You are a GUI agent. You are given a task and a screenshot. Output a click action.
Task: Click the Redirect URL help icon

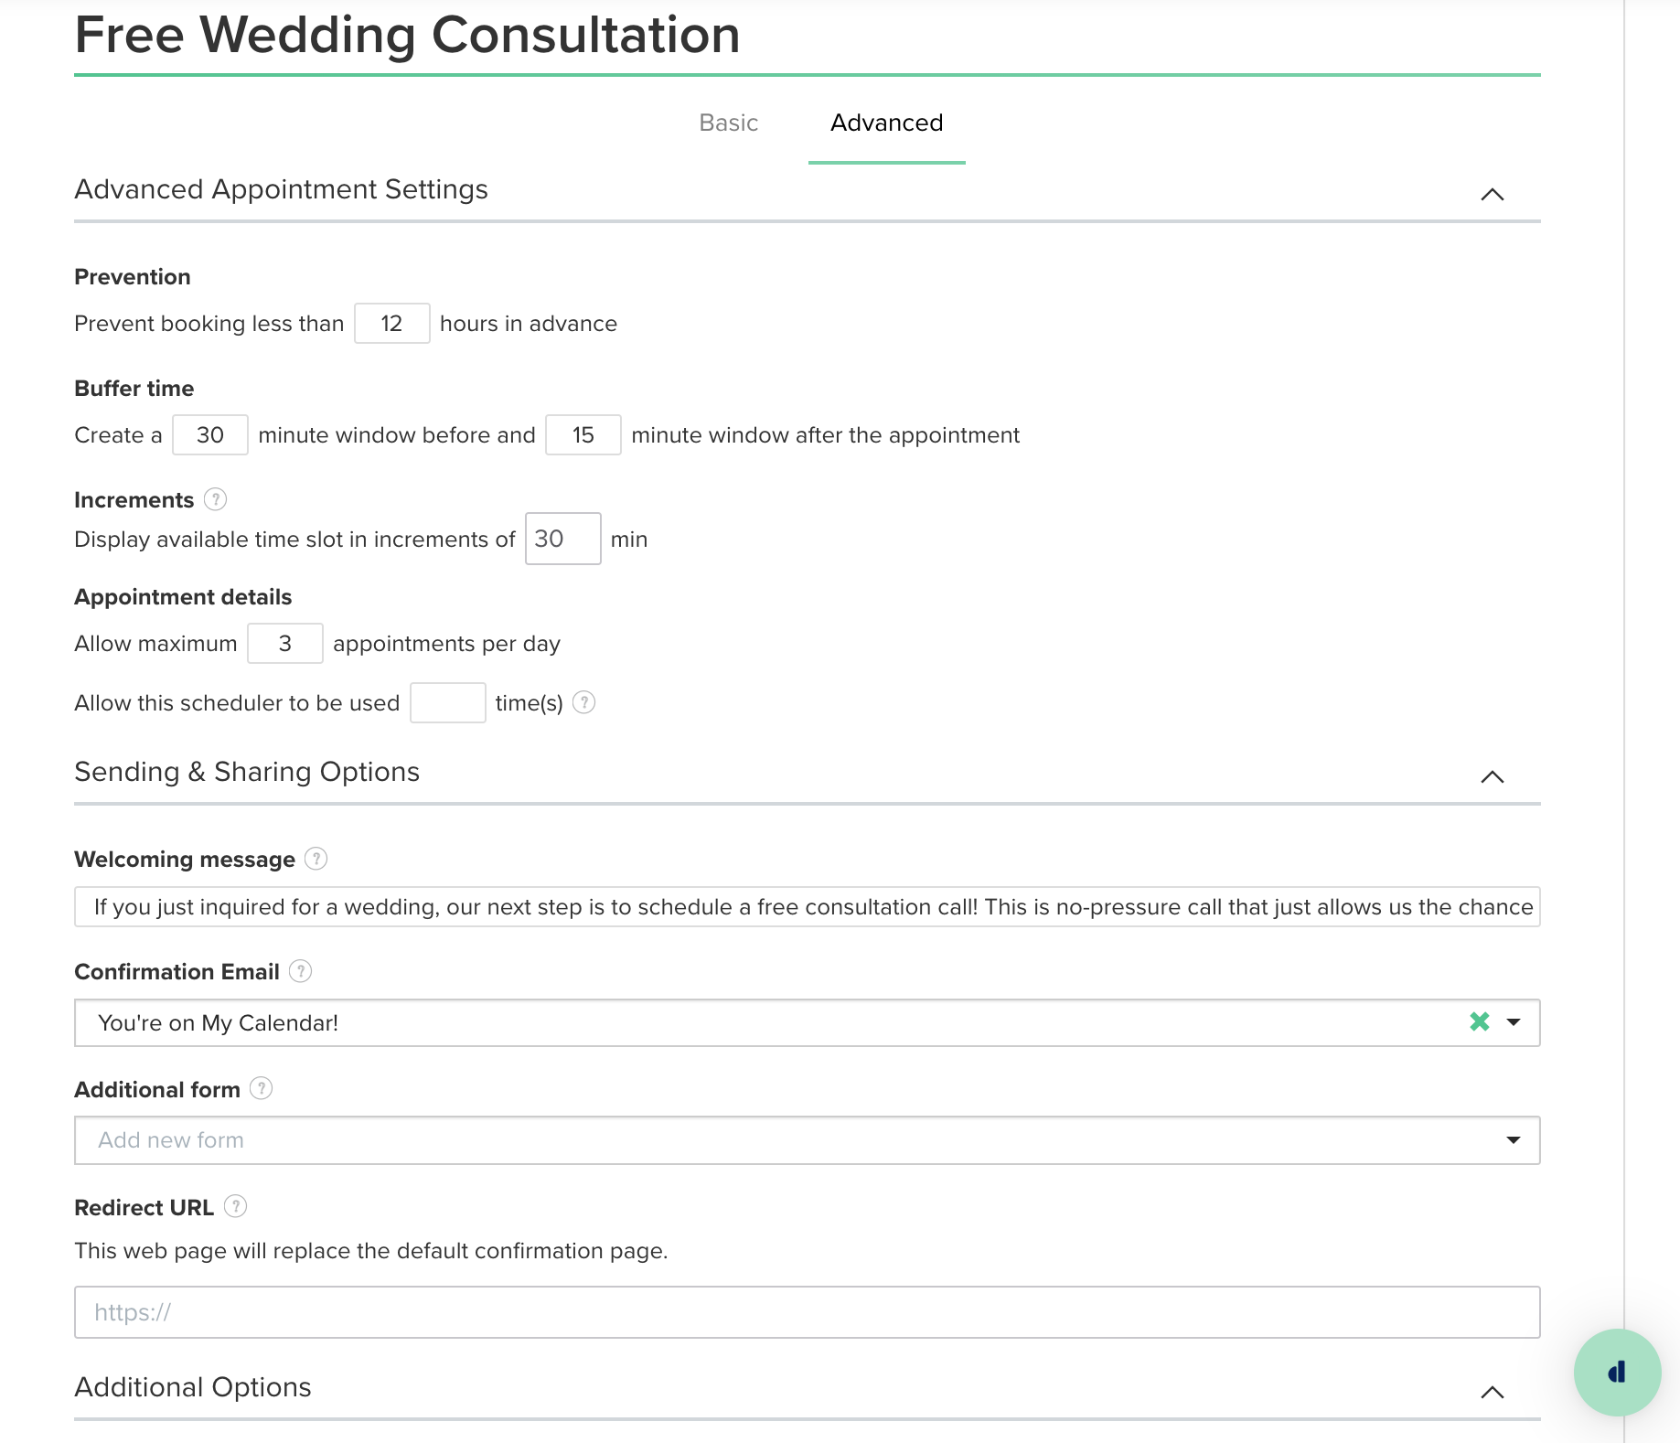click(x=235, y=1206)
